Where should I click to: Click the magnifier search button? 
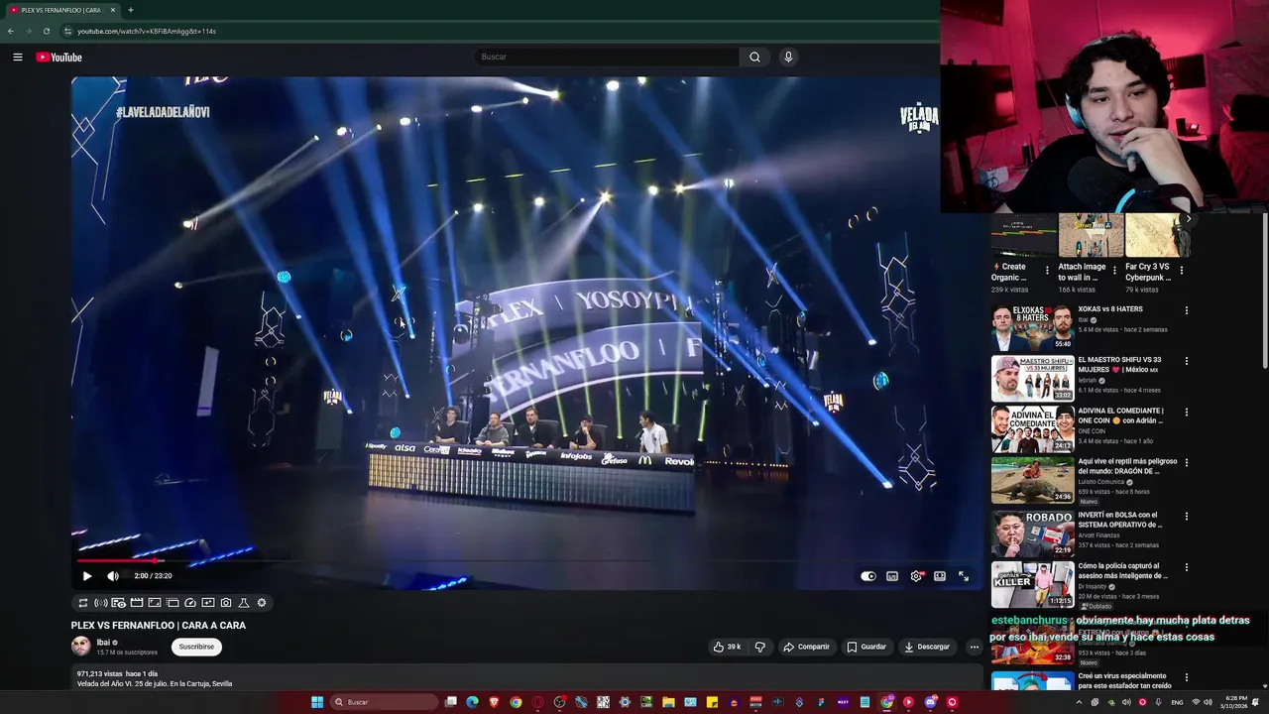tap(754, 57)
